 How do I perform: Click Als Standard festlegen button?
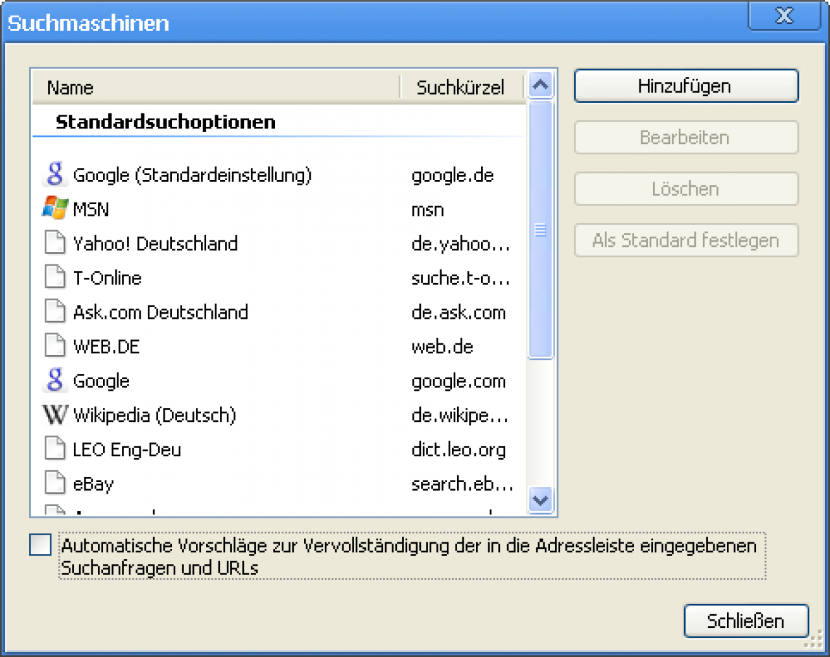(686, 240)
